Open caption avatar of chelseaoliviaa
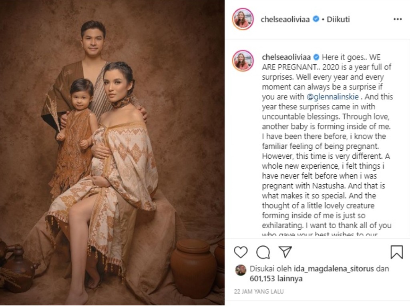The width and height of the screenshot is (410, 307). (x=243, y=61)
